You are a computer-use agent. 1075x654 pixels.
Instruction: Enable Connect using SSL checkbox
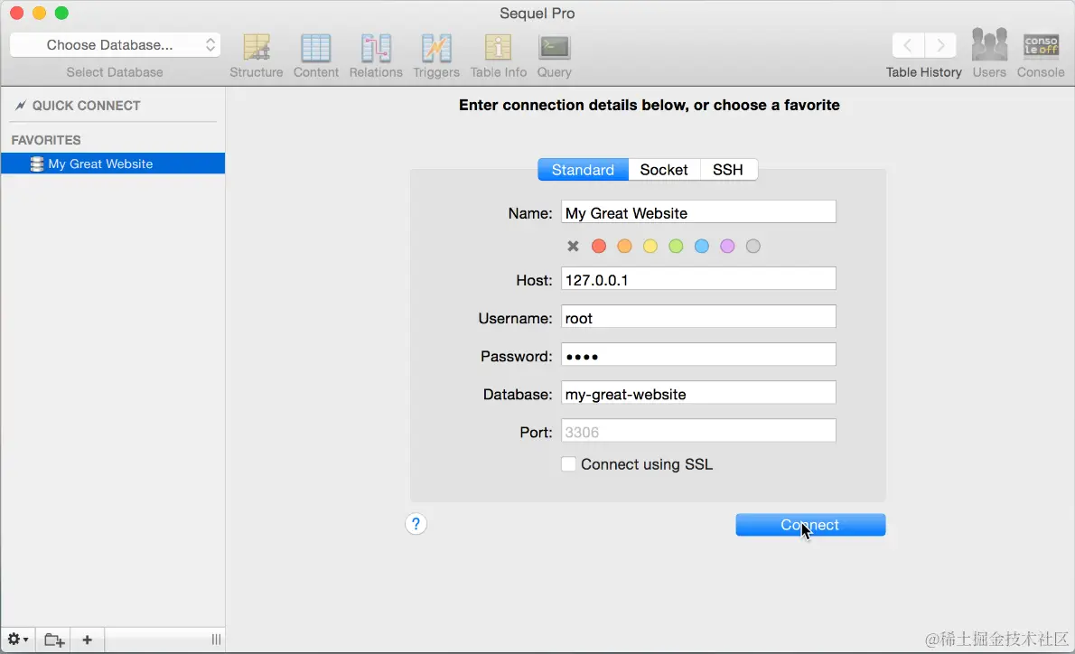[568, 464]
